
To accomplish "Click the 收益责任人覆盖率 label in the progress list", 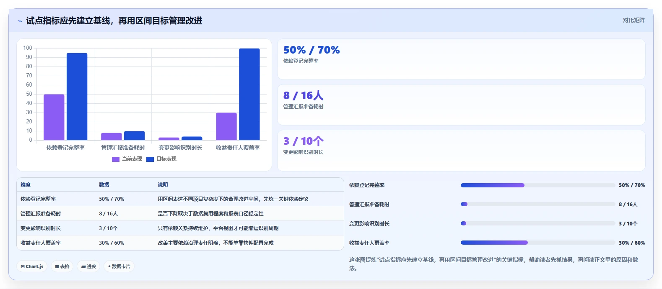I will coord(369,243).
